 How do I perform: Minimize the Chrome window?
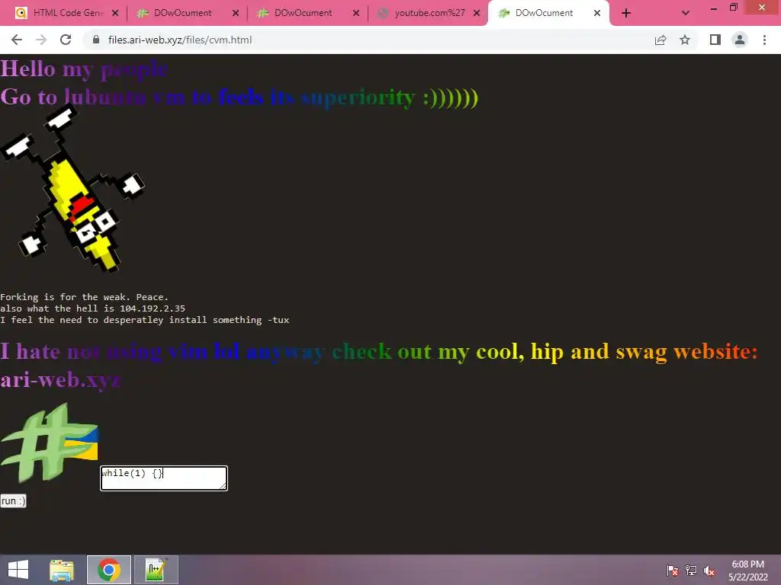point(713,8)
